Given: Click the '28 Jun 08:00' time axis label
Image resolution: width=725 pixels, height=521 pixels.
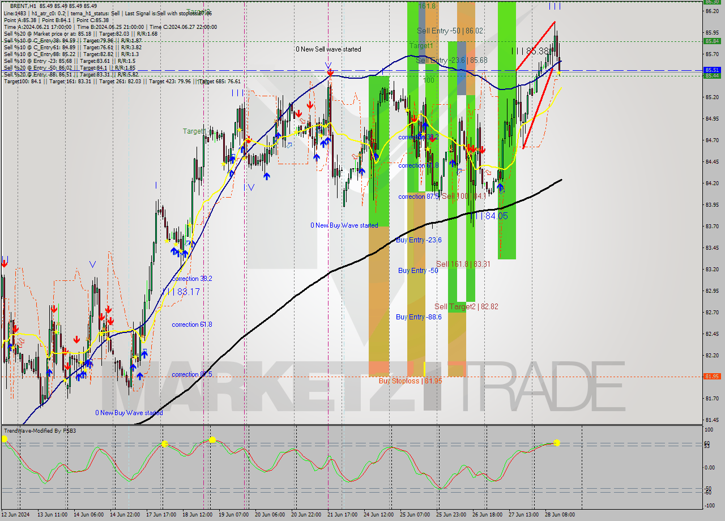Looking at the screenshot, I should [560, 515].
